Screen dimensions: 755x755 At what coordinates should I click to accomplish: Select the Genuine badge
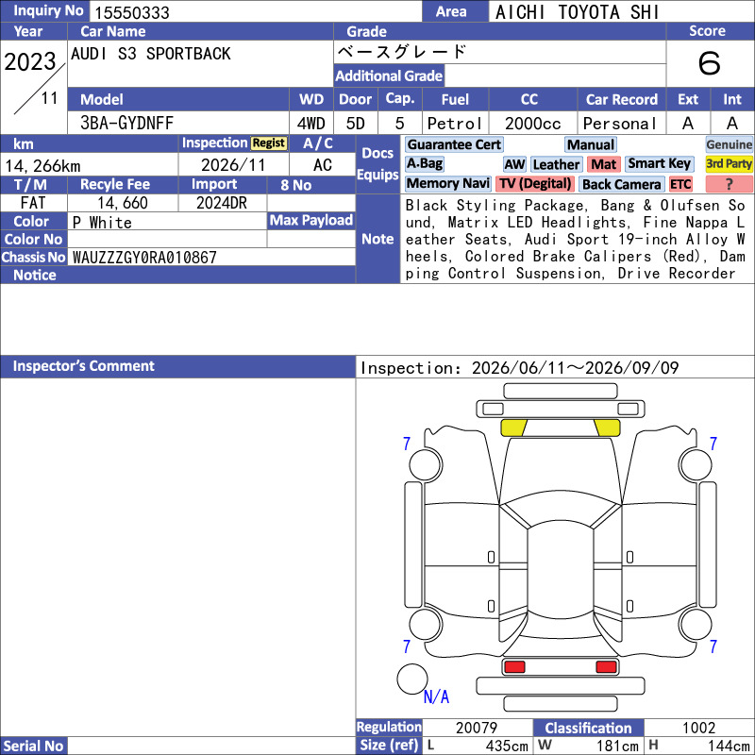coord(729,144)
